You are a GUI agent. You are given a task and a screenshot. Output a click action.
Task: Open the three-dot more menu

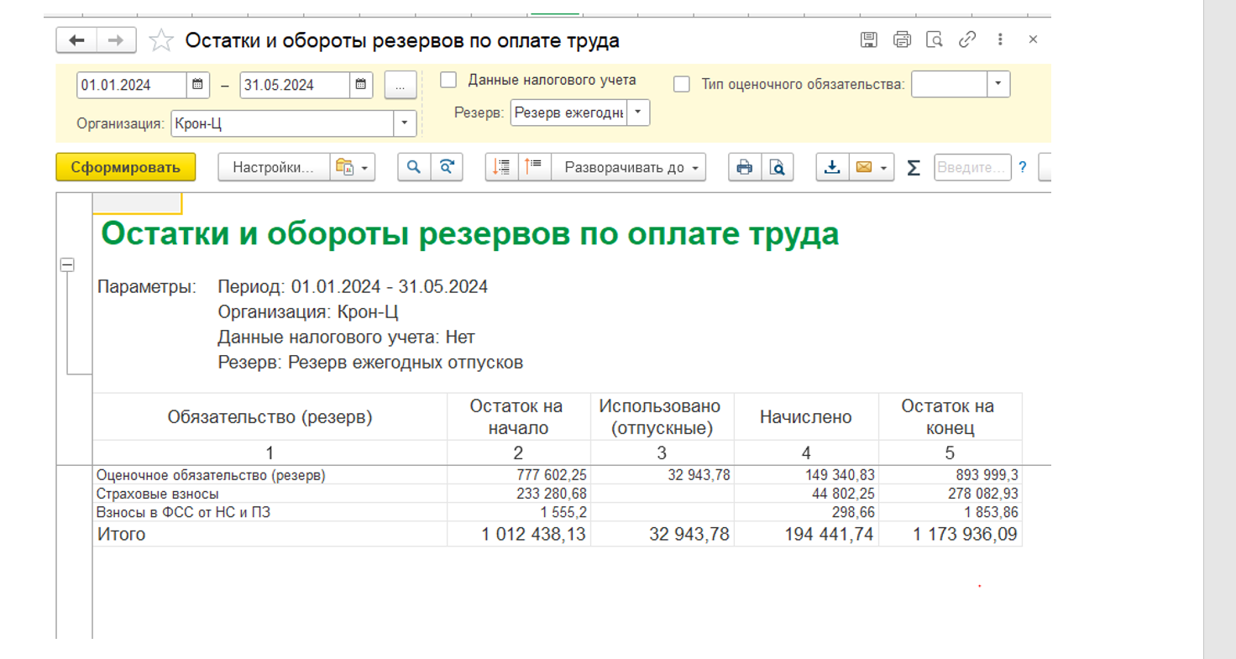(x=1000, y=39)
